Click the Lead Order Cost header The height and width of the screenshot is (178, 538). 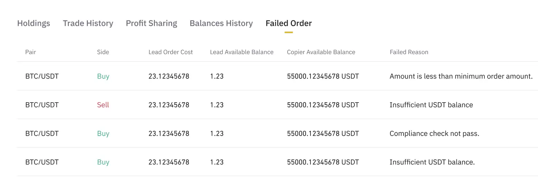170,52
